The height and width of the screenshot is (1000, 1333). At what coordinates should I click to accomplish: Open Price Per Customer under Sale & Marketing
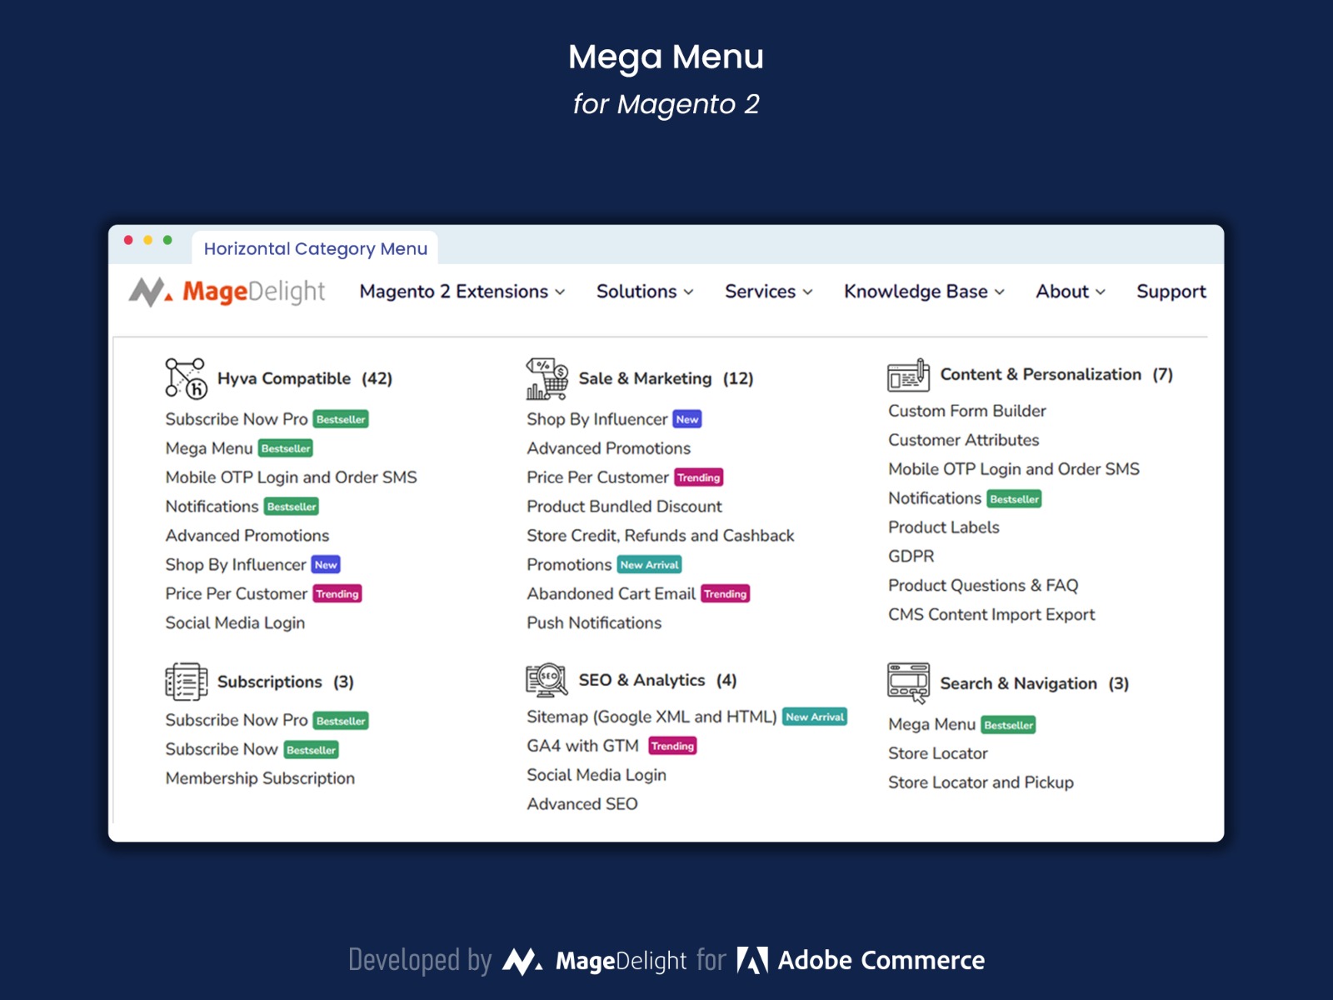(x=598, y=477)
